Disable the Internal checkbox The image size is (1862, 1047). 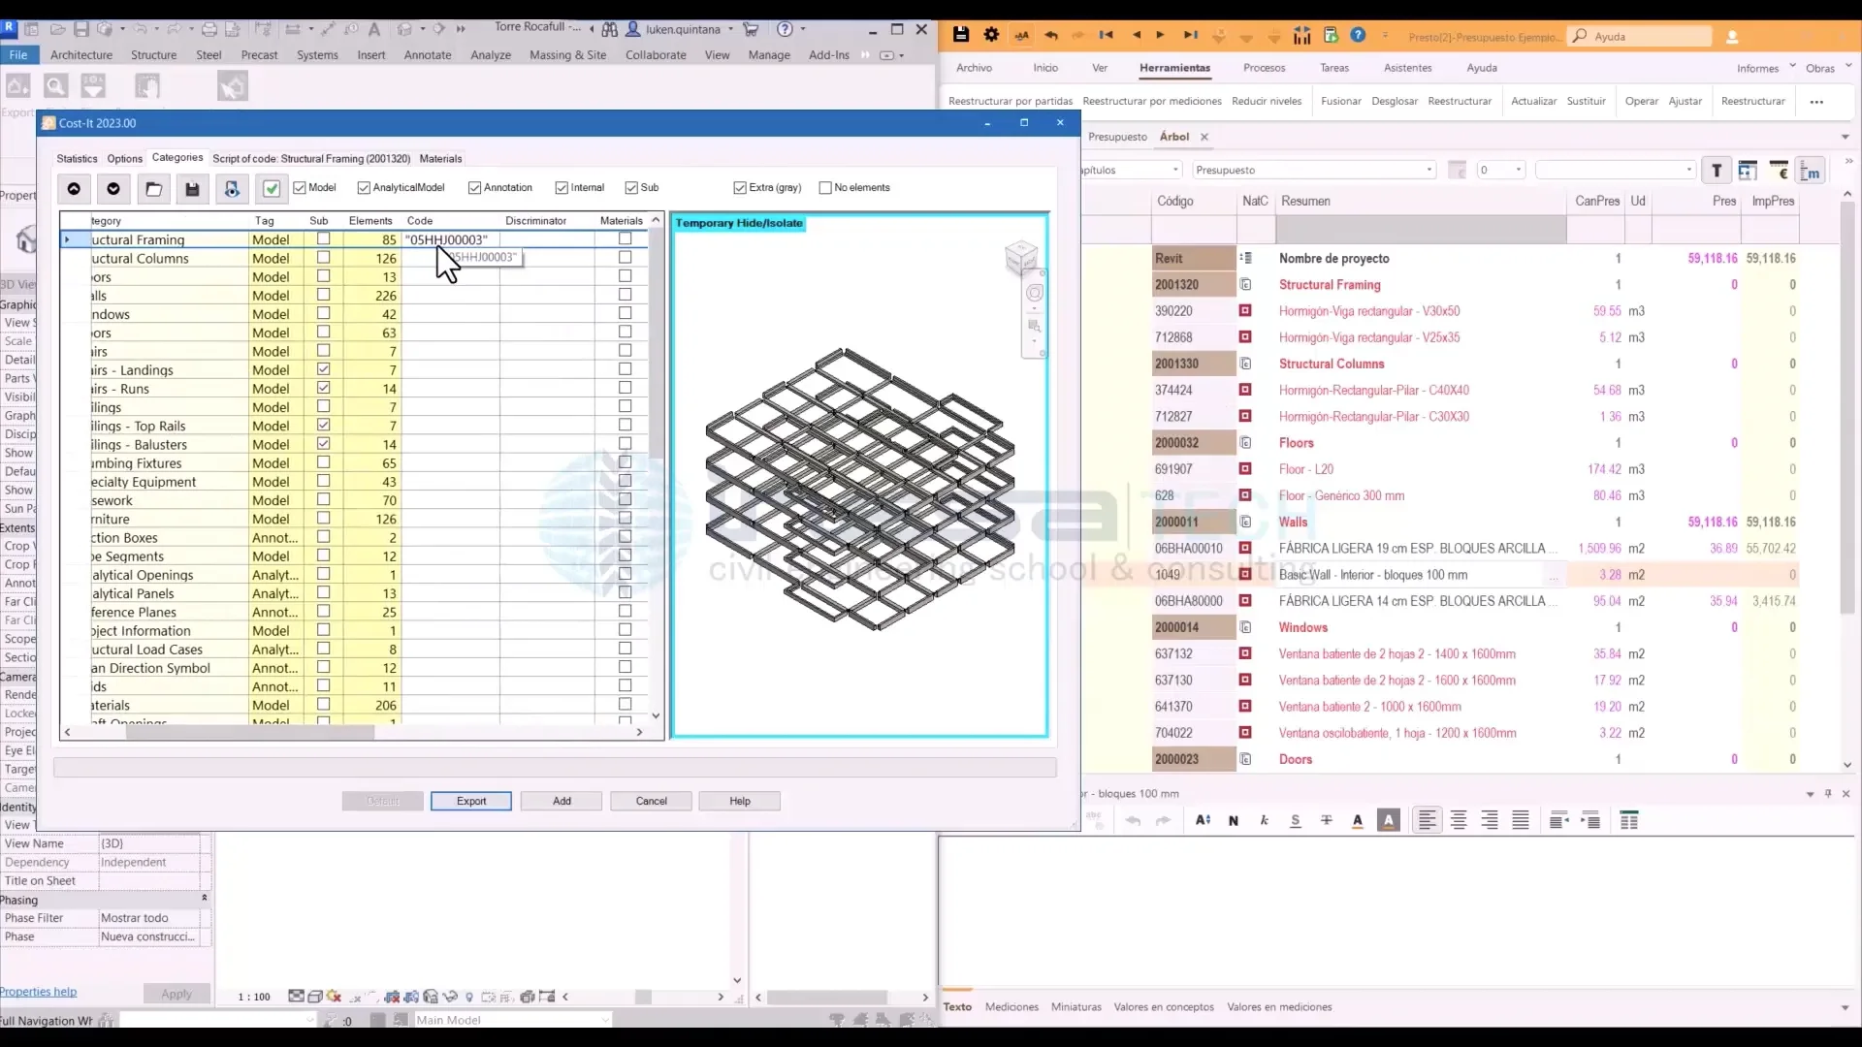click(562, 188)
